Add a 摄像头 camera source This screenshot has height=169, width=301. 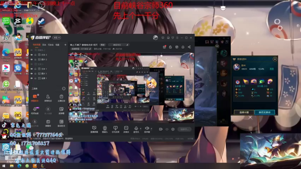pyautogui.click(x=105, y=129)
